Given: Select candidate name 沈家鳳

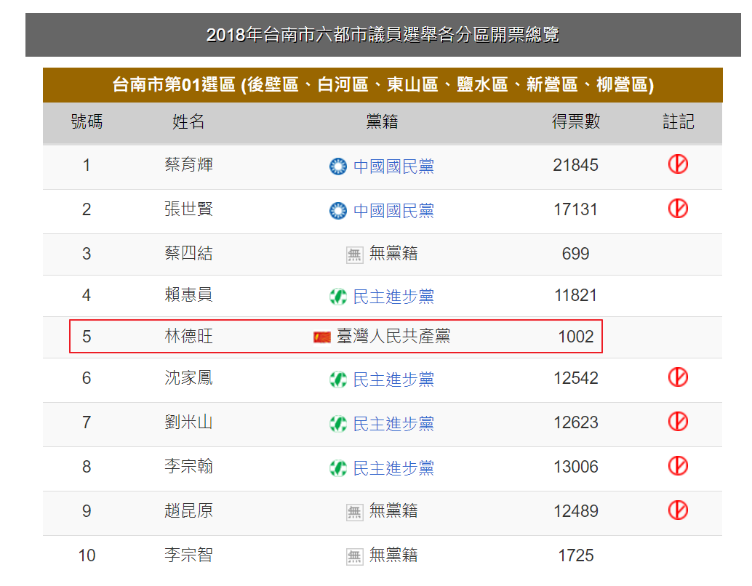Looking at the screenshot, I should 188,378.
